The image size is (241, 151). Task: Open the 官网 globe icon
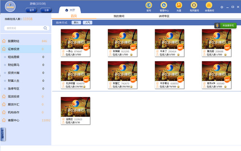pos(149,5)
